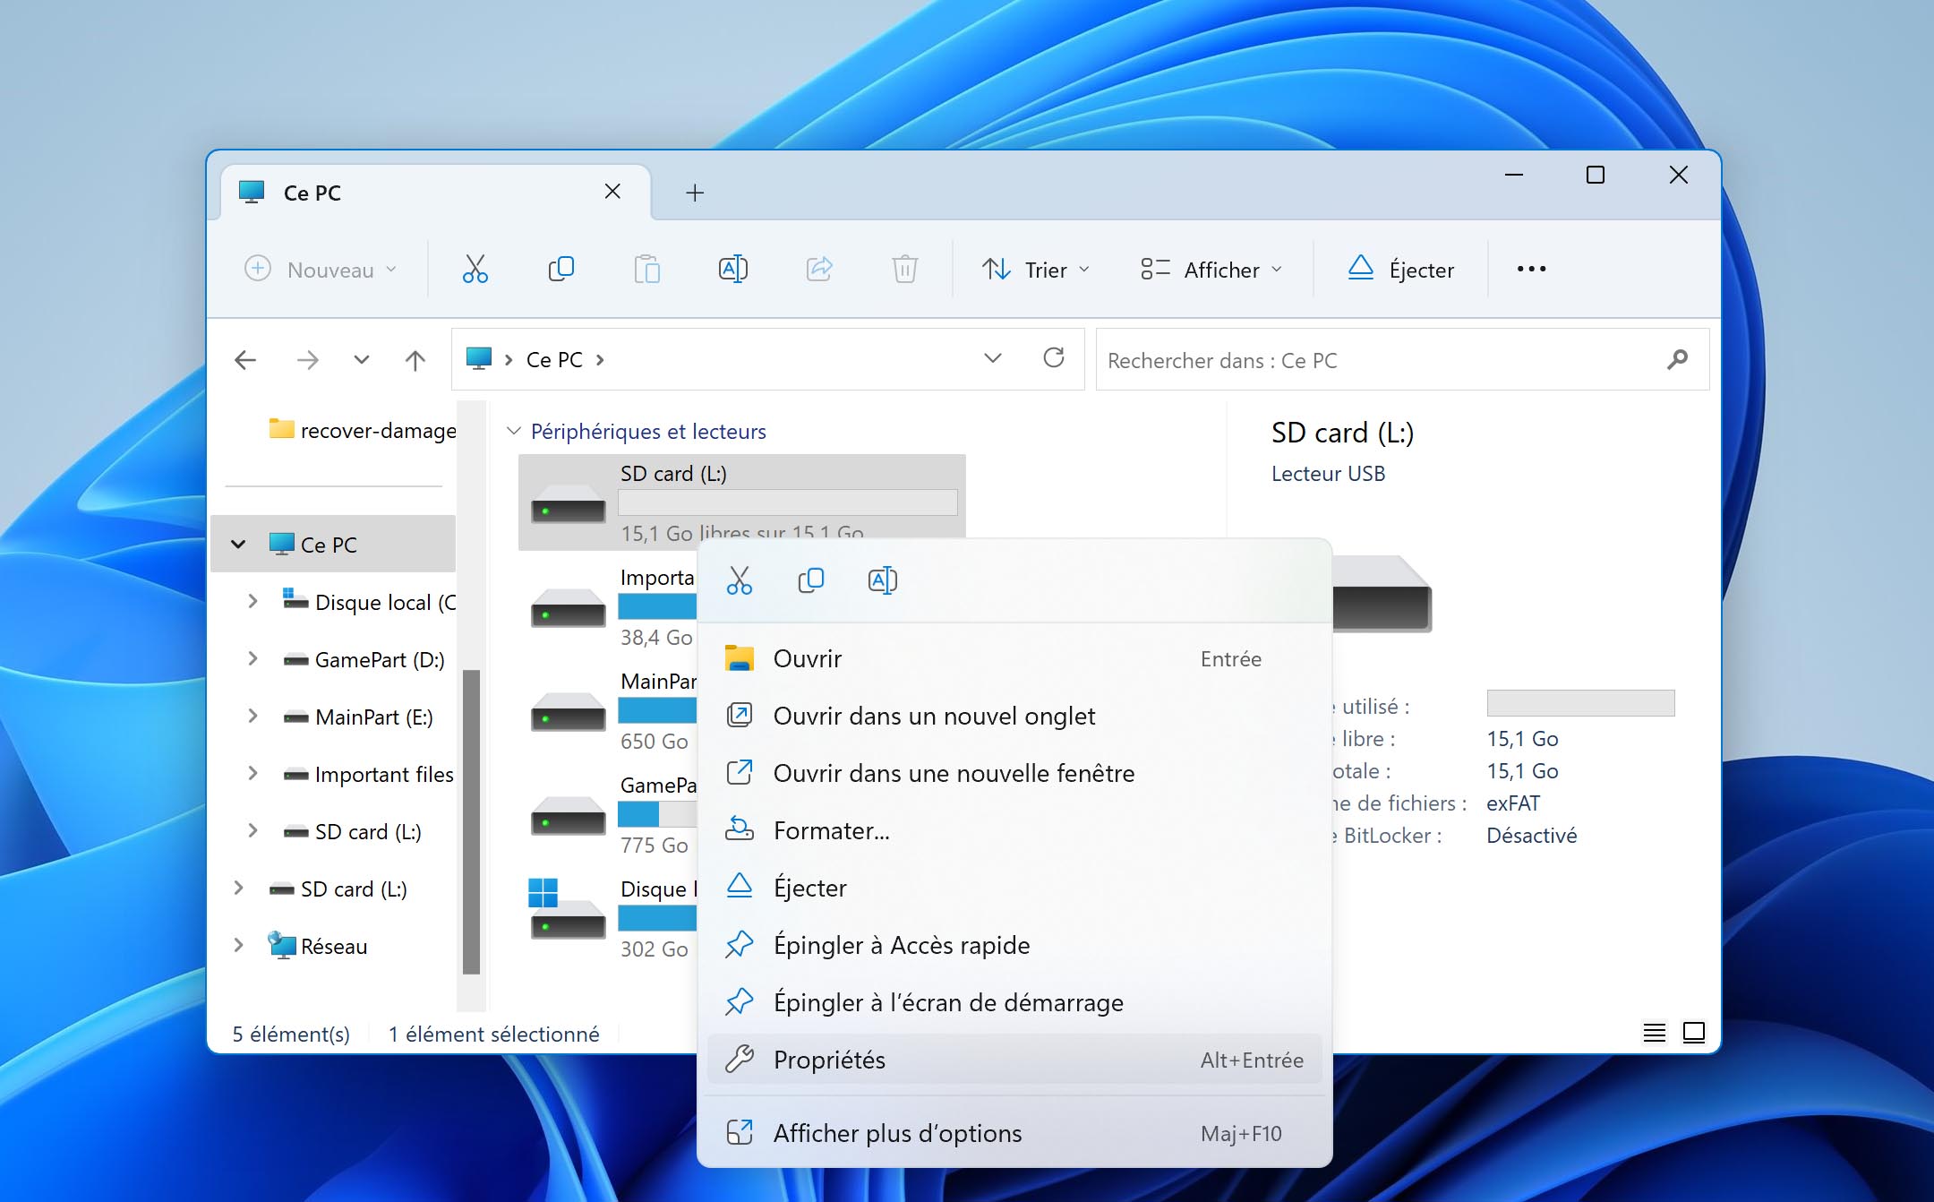Click the Cut icon in the toolbar
Screen dimensions: 1934x1202
475,269
